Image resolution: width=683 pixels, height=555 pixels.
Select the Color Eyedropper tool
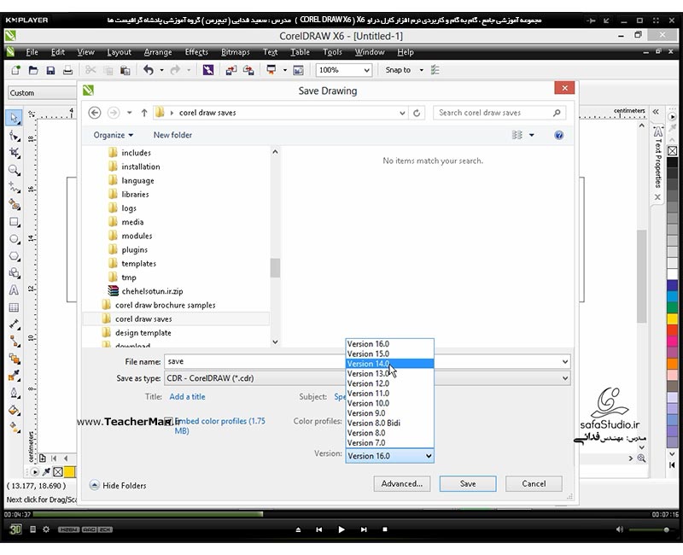15,376
